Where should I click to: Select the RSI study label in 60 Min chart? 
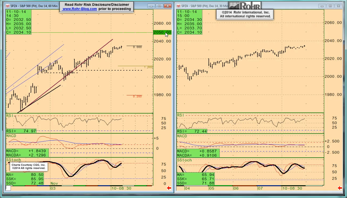pos(9,115)
